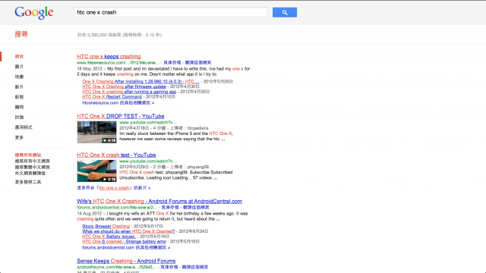The height and width of the screenshot is (273, 486).
Task: Open 應用程式 results in sidebar
Action: click(24, 127)
